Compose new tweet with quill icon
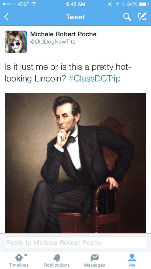The image size is (151, 269). click(142, 17)
